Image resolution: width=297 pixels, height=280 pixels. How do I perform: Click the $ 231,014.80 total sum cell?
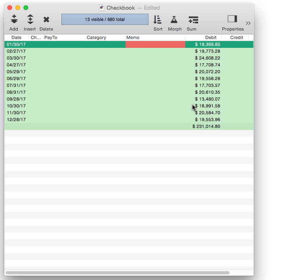coord(206,126)
